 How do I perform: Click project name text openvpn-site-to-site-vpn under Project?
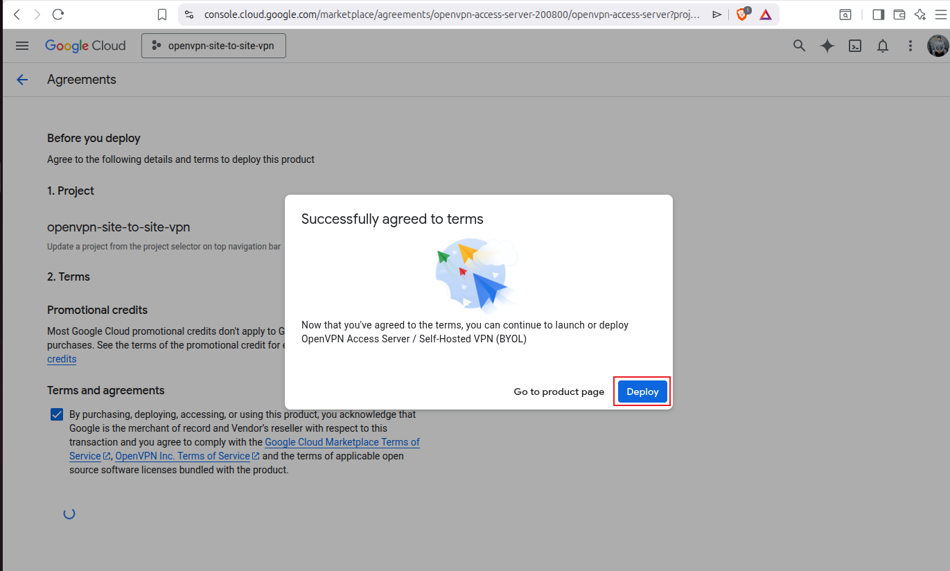tap(118, 227)
